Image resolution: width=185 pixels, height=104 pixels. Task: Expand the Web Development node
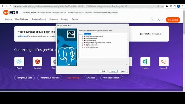[82, 47]
